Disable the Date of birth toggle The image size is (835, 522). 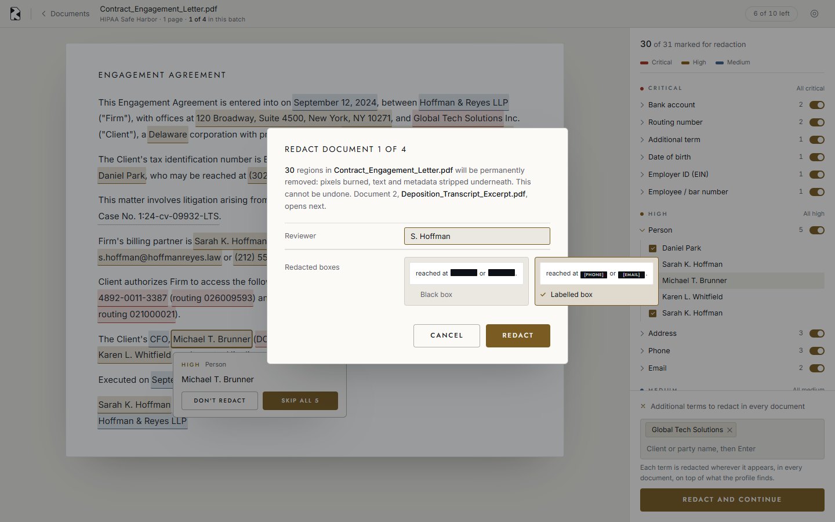click(x=817, y=157)
